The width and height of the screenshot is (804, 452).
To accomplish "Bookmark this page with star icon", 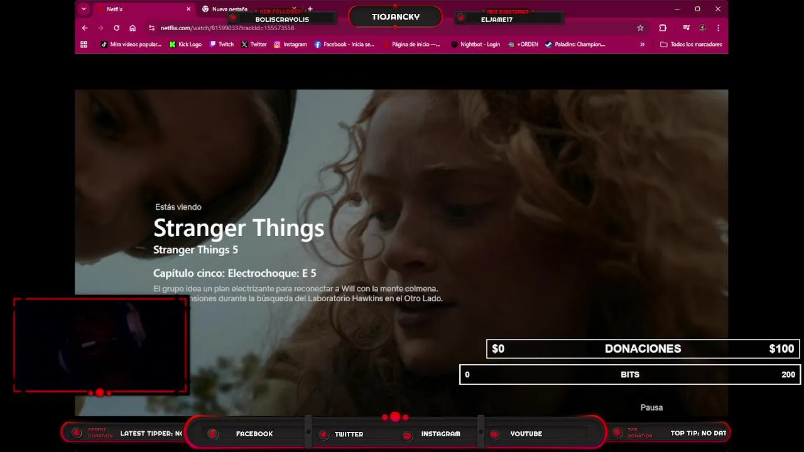I will (x=640, y=28).
